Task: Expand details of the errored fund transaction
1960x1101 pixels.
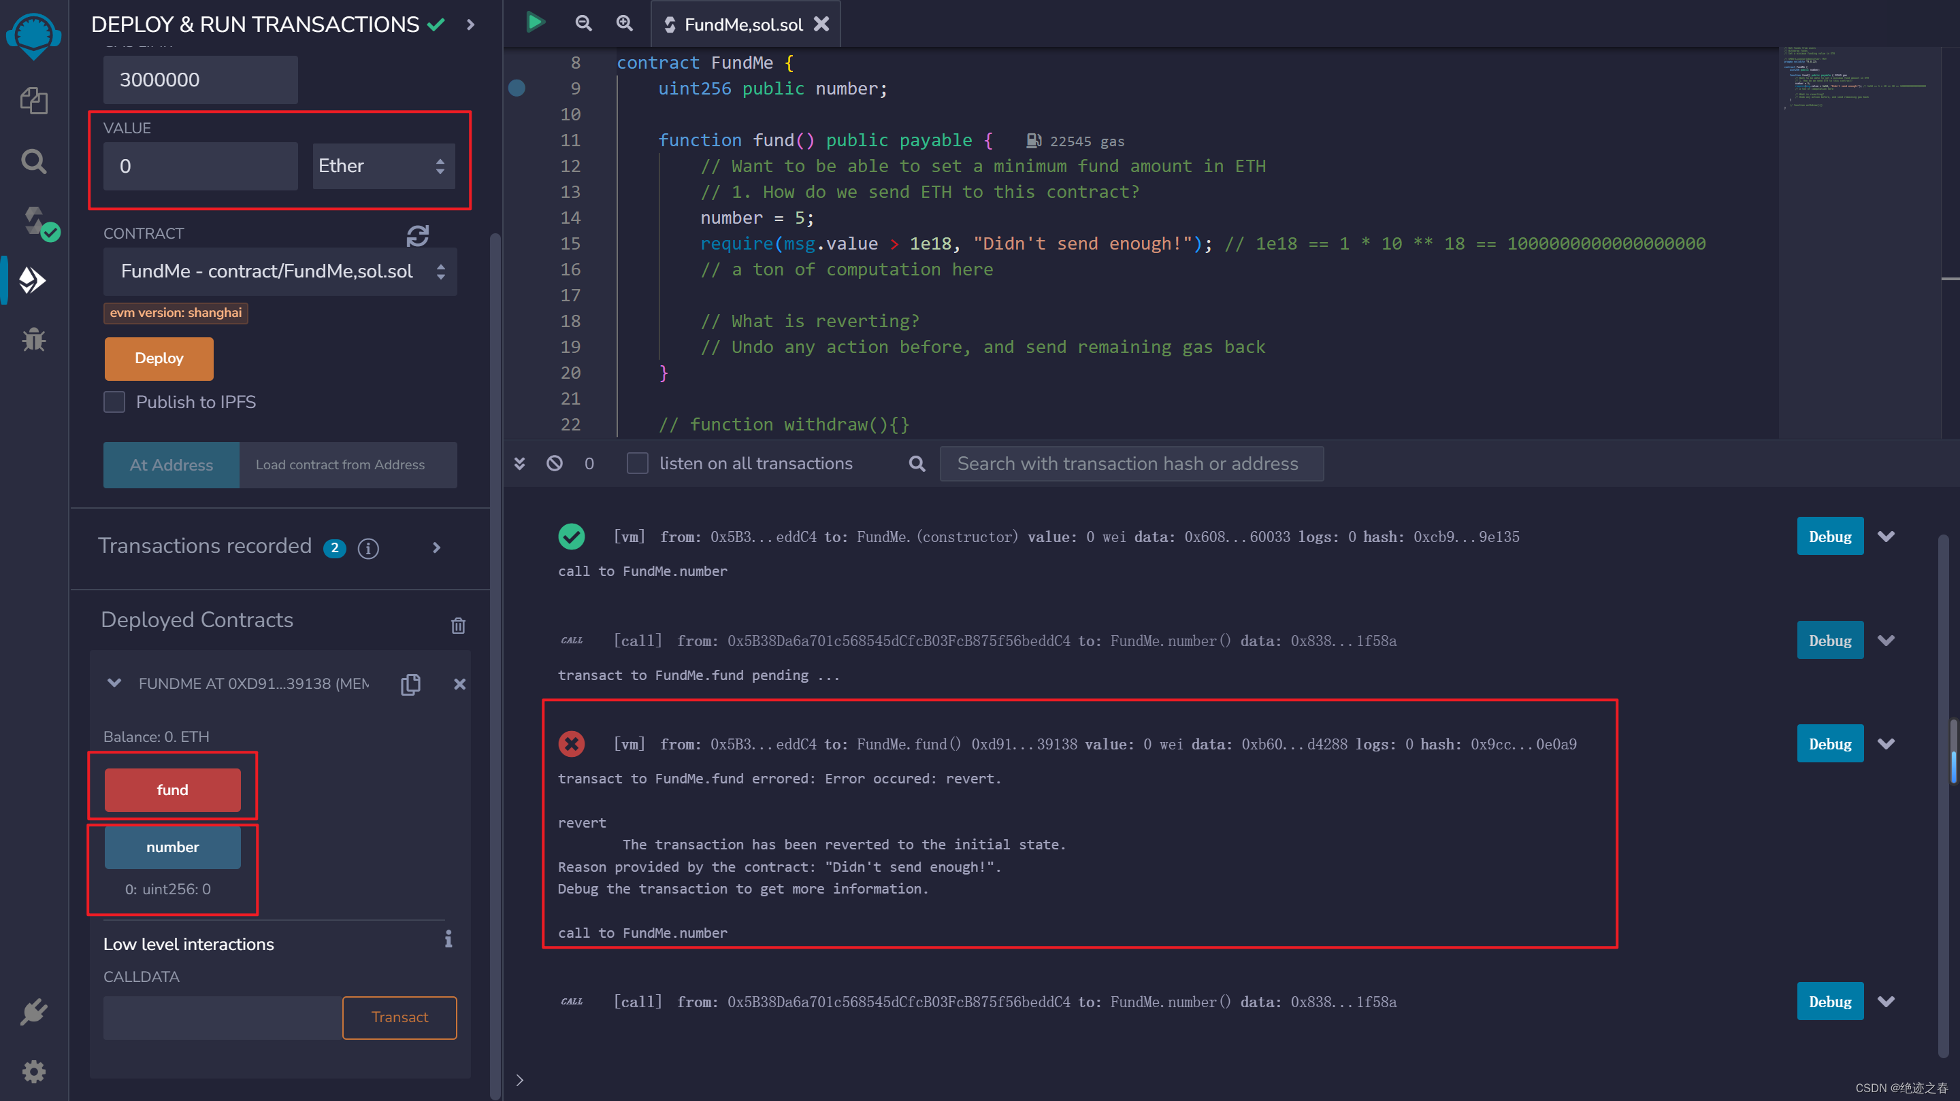Action: point(1886,743)
